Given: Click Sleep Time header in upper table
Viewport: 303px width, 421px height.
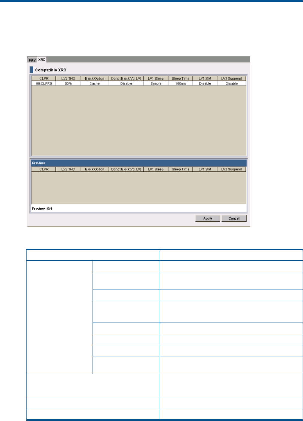Looking at the screenshot, I should [181, 79].
